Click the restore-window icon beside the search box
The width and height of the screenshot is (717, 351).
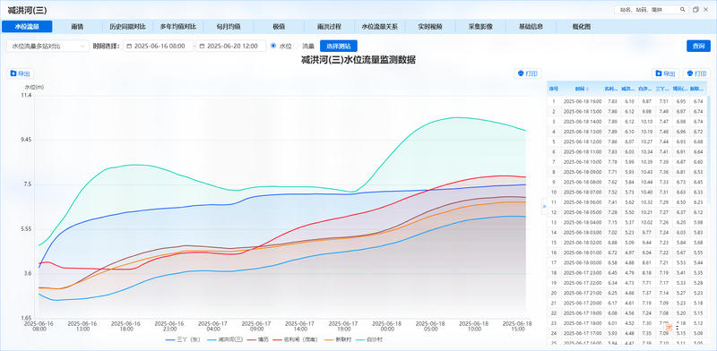pos(695,9)
